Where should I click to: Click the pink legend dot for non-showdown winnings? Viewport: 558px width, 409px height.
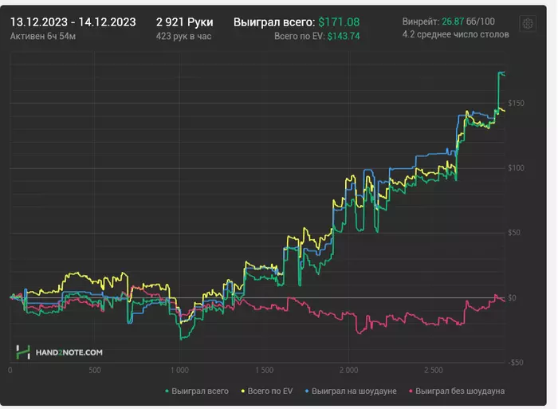(x=411, y=391)
